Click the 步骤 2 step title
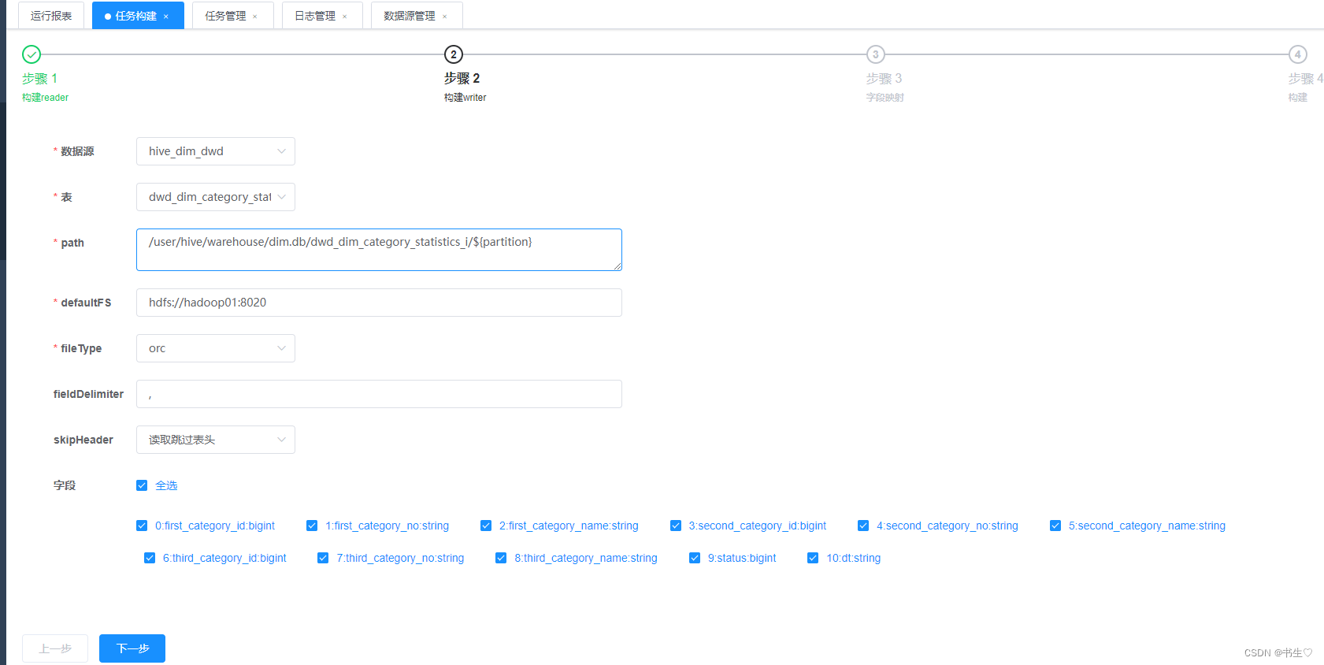The height and width of the screenshot is (665, 1324). (x=462, y=79)
